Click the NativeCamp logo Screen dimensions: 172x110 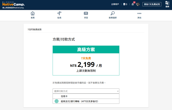14,4
